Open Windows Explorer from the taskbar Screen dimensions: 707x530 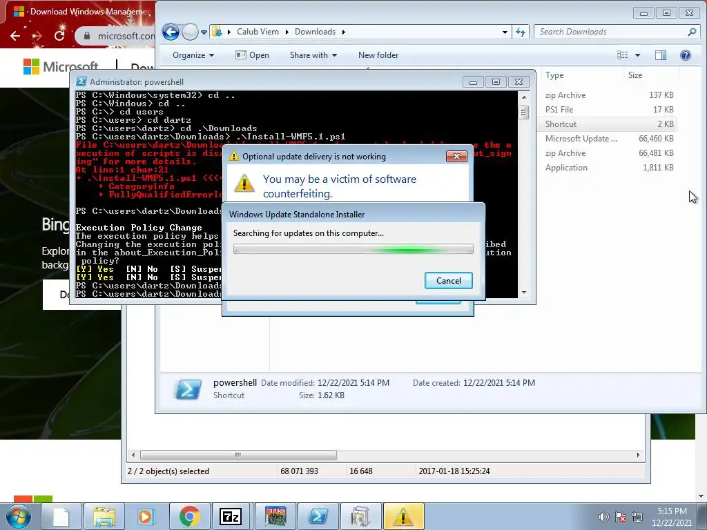104,516
